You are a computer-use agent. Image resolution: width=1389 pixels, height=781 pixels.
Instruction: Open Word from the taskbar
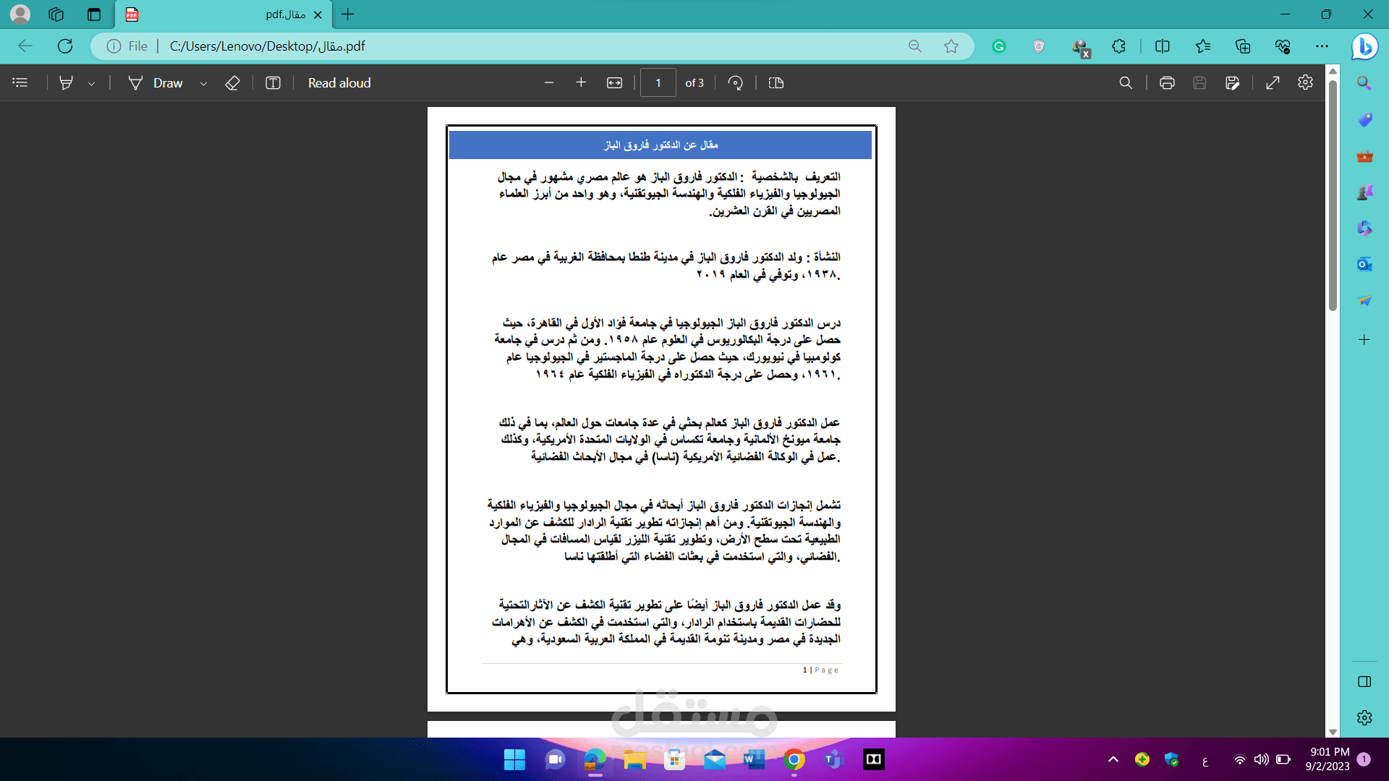(754, 759)
